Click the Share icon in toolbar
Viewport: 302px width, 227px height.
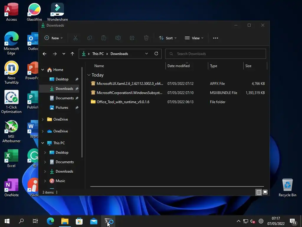[132, 38]
